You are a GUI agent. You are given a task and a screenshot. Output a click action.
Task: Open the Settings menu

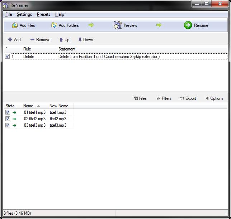pos(24,14)
